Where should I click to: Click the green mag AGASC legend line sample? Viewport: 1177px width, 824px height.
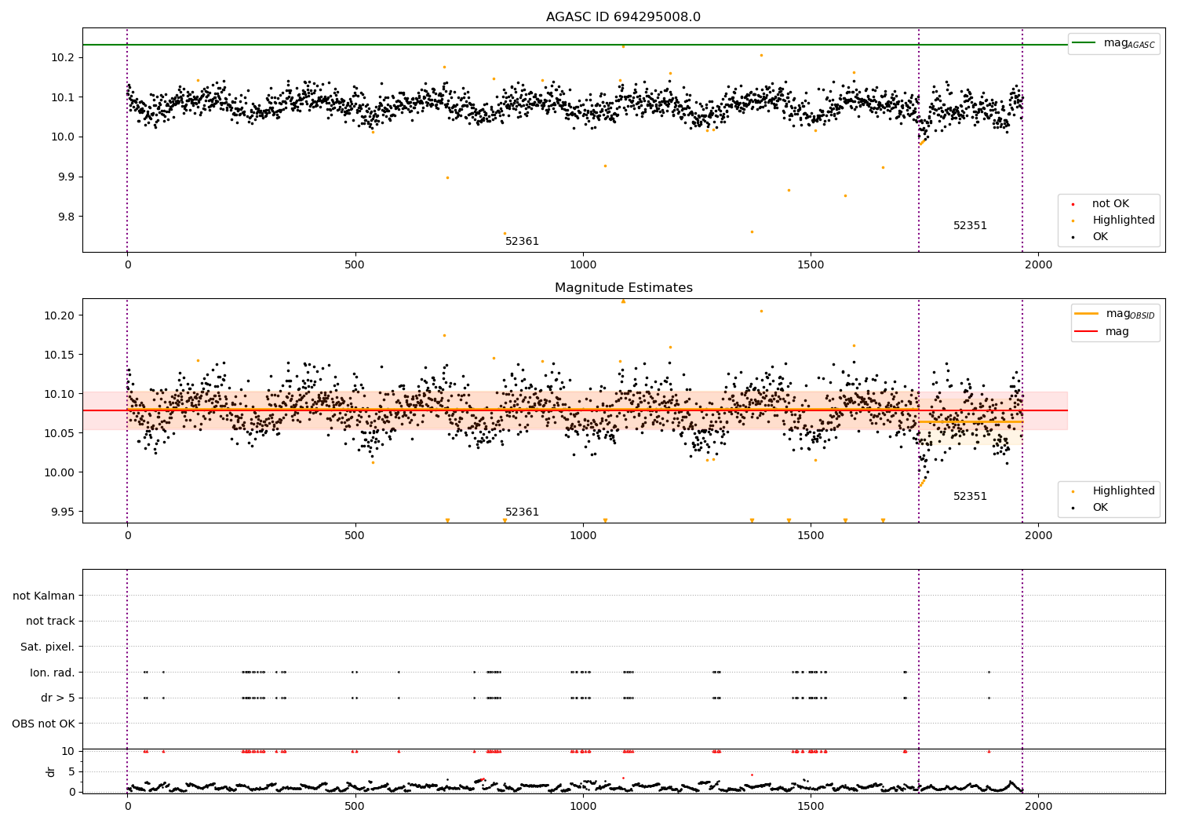(x=1084, y=43)
